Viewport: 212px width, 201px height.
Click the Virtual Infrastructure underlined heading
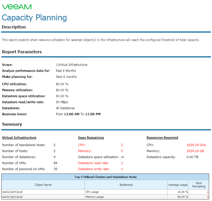19,137
